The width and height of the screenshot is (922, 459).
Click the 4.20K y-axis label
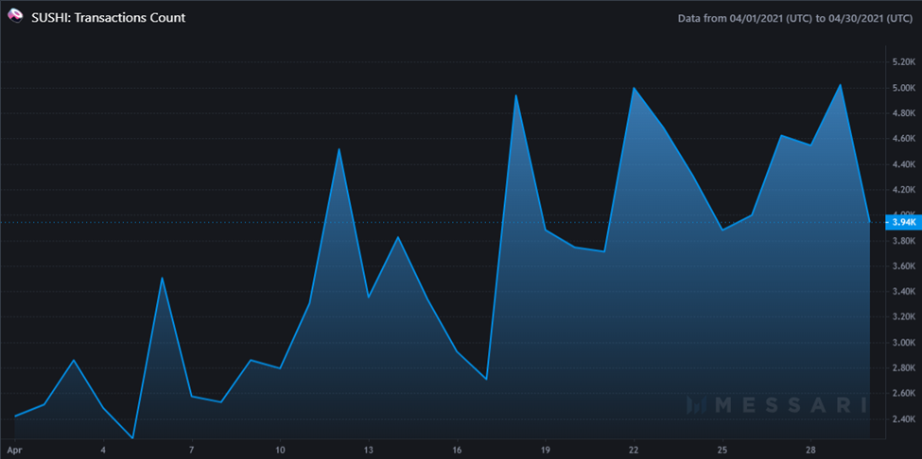coord(904,190)
